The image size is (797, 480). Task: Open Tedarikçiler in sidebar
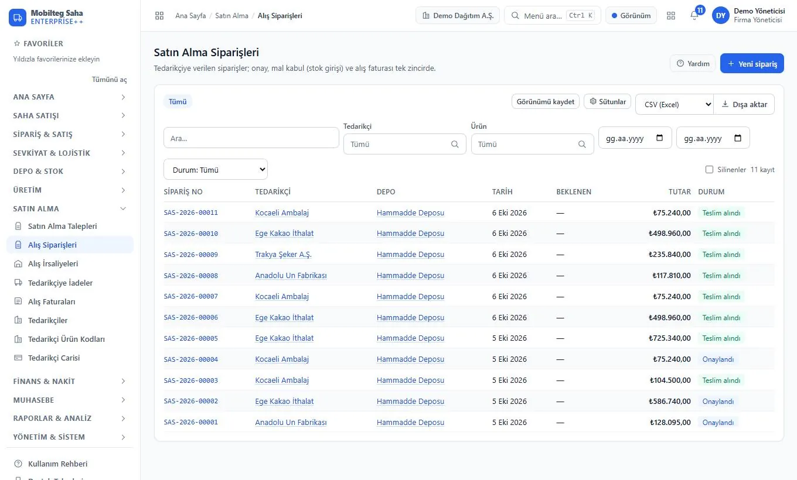tap(70, 320)
